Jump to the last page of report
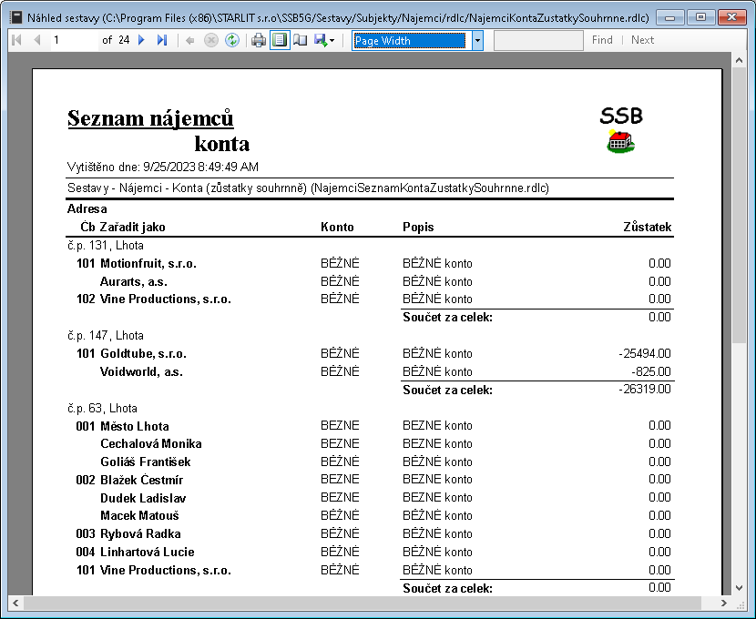The width and height of the screenshot is (756, 619). click(x=162, y=40)
